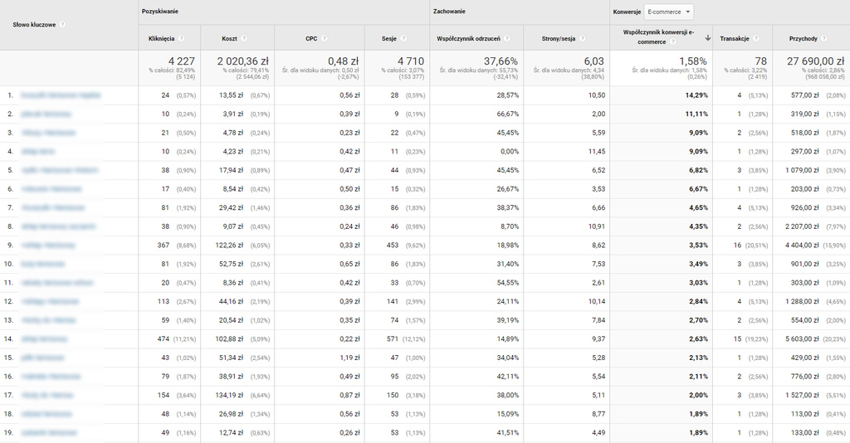Click help icon beside Sesje header
This screenshot has height=443, width=850.
click(403, 38)
